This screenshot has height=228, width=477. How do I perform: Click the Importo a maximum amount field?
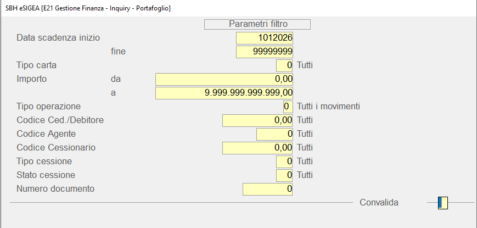click(224, 93)
